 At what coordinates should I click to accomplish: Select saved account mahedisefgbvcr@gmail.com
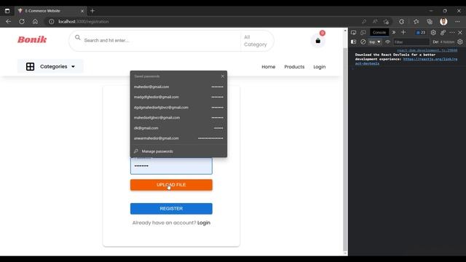(178, 118)
